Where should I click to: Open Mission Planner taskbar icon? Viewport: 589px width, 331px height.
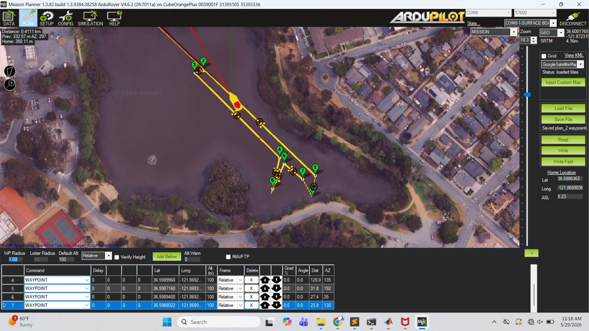pos(422,322)
